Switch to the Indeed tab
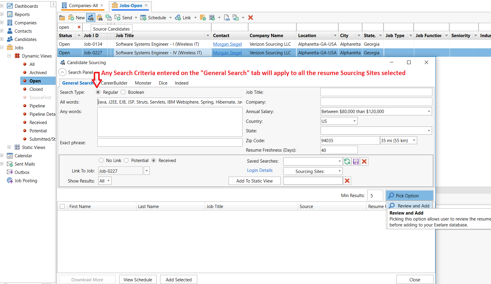 coord(182,83)
